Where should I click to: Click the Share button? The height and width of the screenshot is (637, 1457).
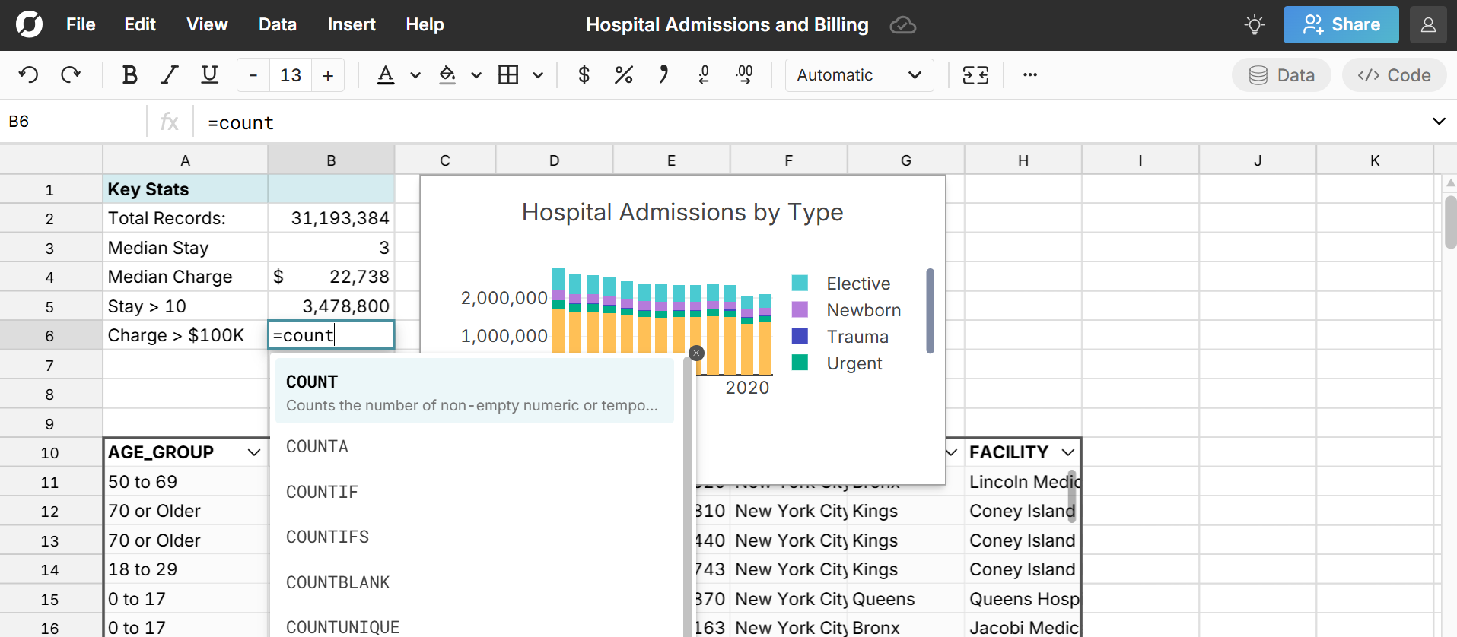click(1341, 24)
